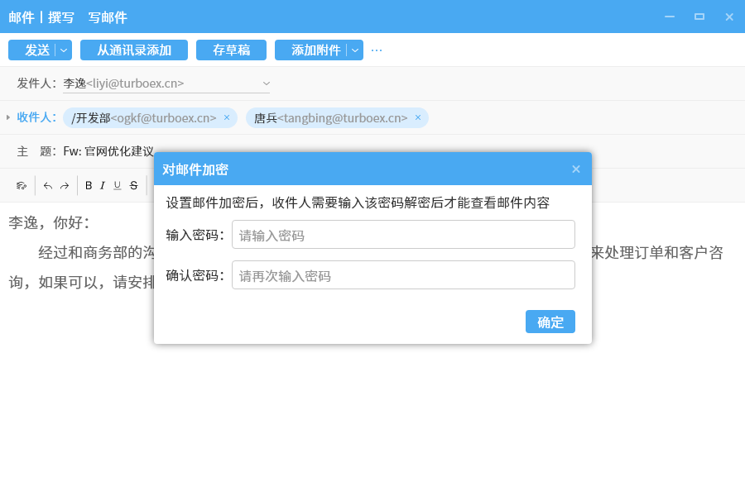Open the 发送 dropdown arrow
Screen dimensions: 745x496
click(x=64, y=50)
